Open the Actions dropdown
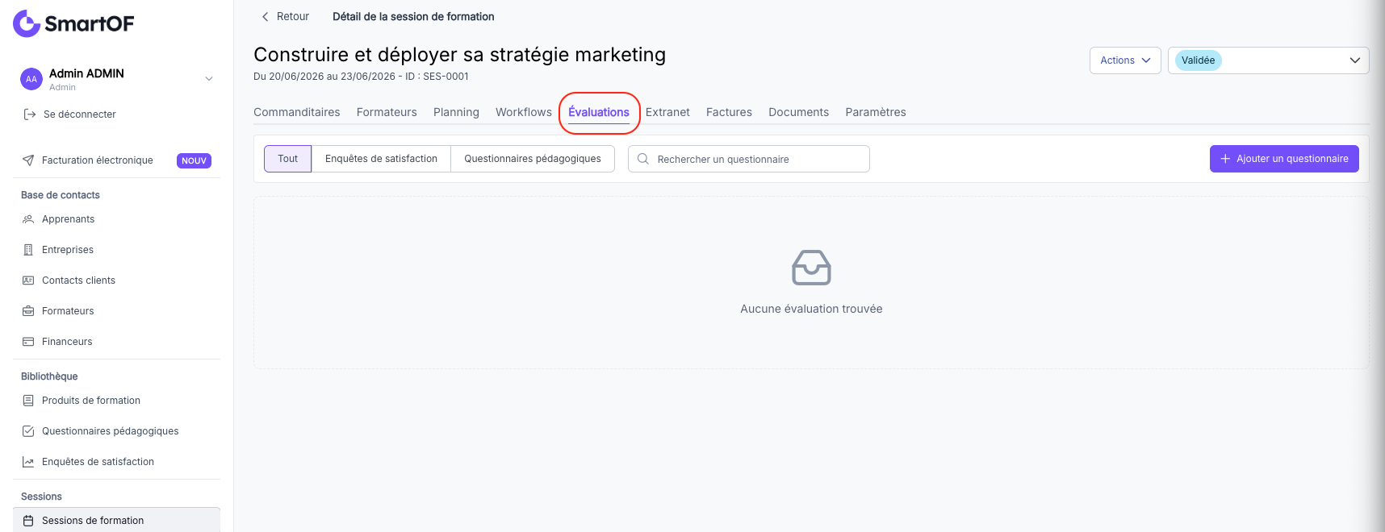 1125,60
